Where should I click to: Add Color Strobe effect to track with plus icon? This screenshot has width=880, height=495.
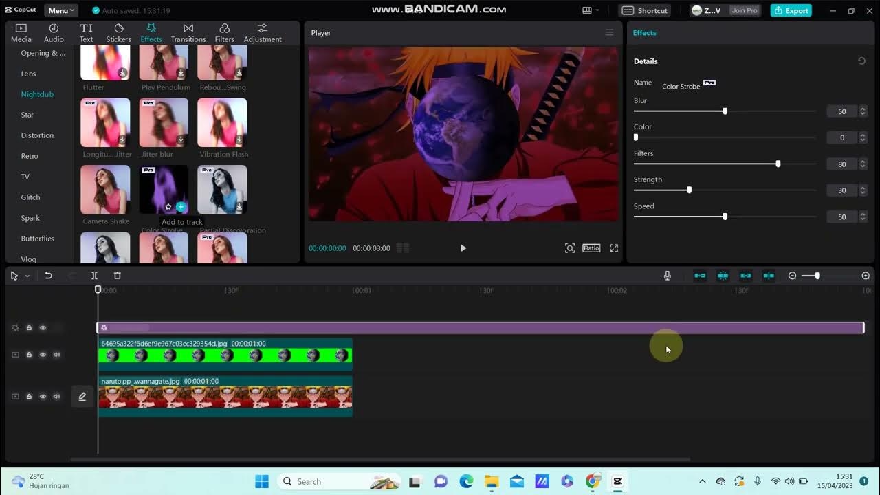[x=181, y=207]
